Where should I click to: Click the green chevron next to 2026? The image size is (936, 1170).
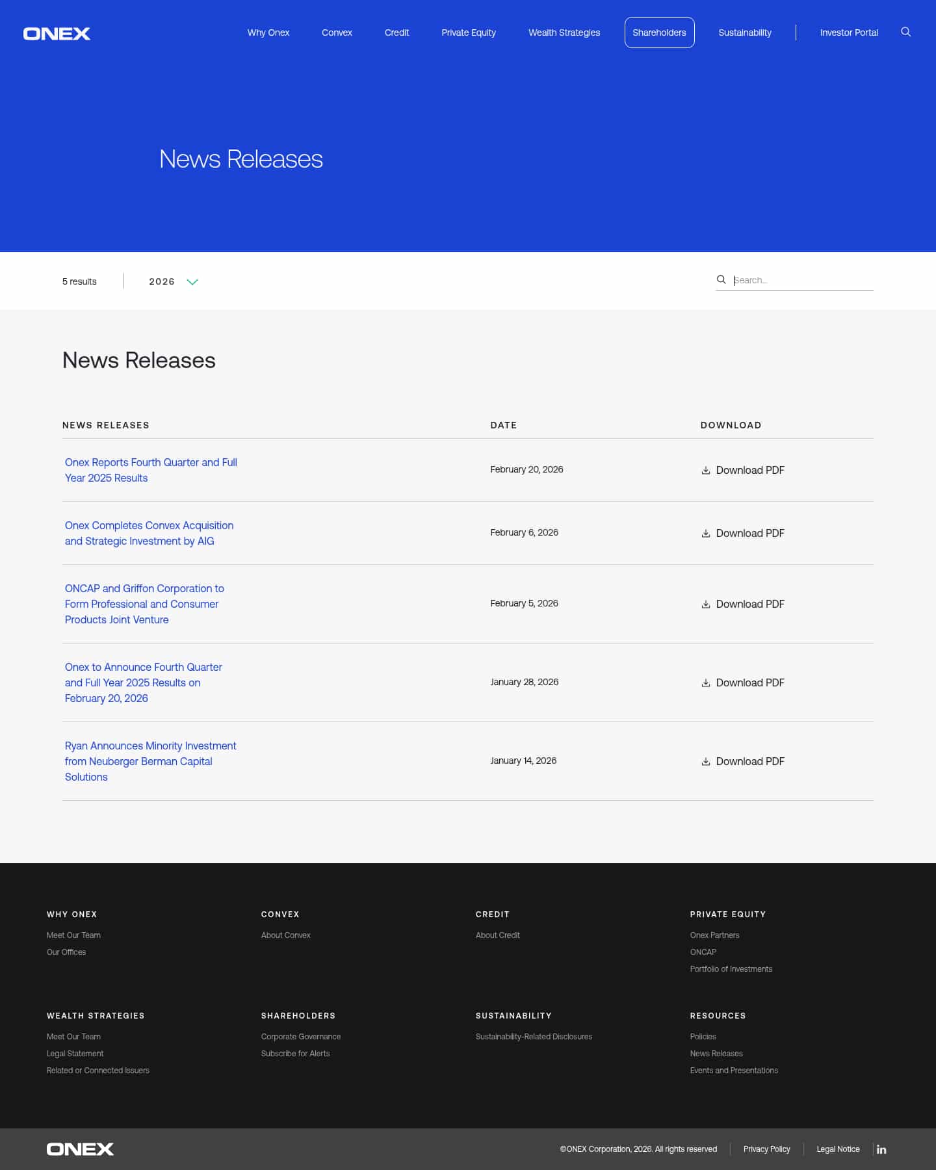pyautogui.click(x=192, y=282)
